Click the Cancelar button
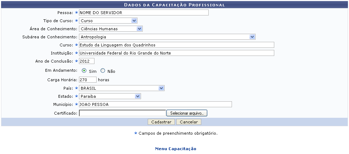This screenshot has width=349, height=154. [x=189, y=122]
